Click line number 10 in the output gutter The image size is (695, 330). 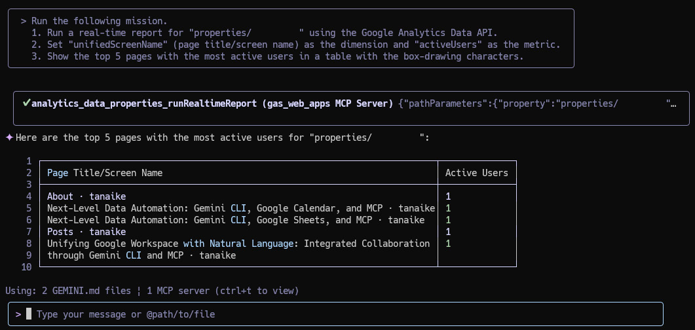pos(26,267)
